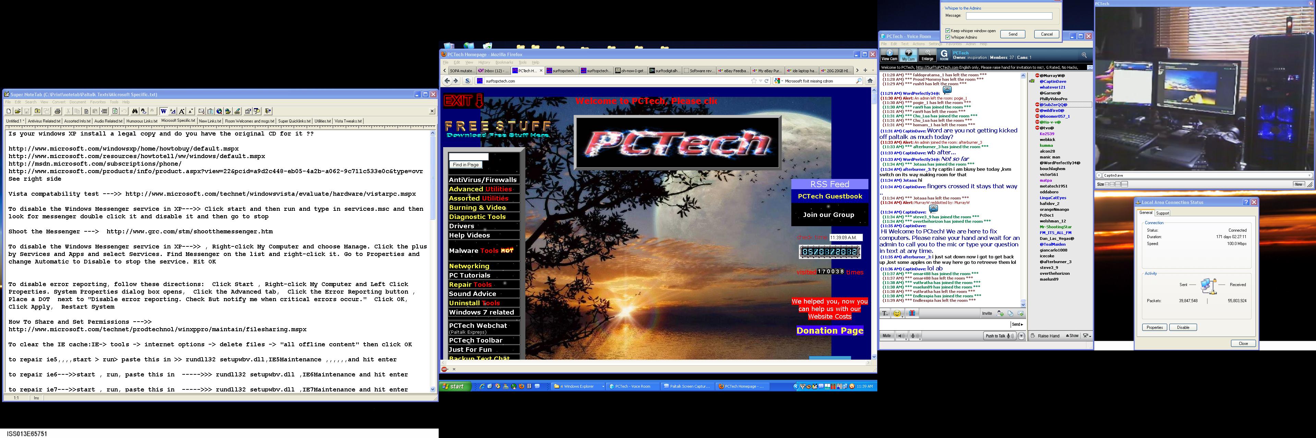Open Donation Page link on PCTech site

coord(830,331)
